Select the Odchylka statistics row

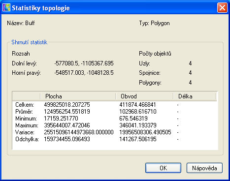(115, 139)
